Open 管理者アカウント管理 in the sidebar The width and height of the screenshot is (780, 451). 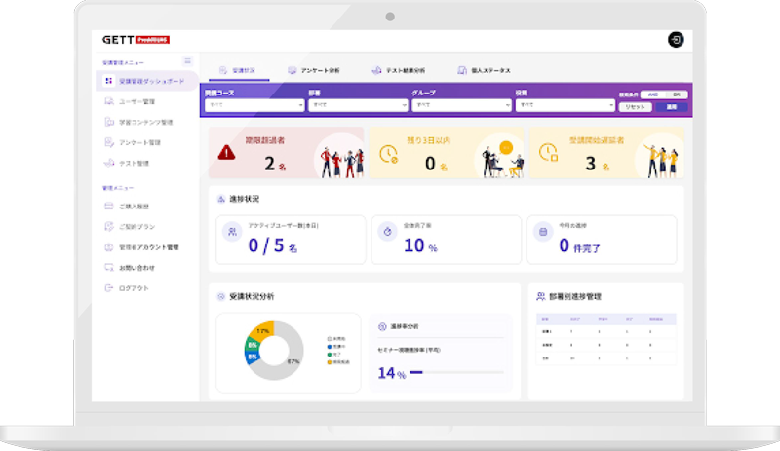[x=148, y=247]
